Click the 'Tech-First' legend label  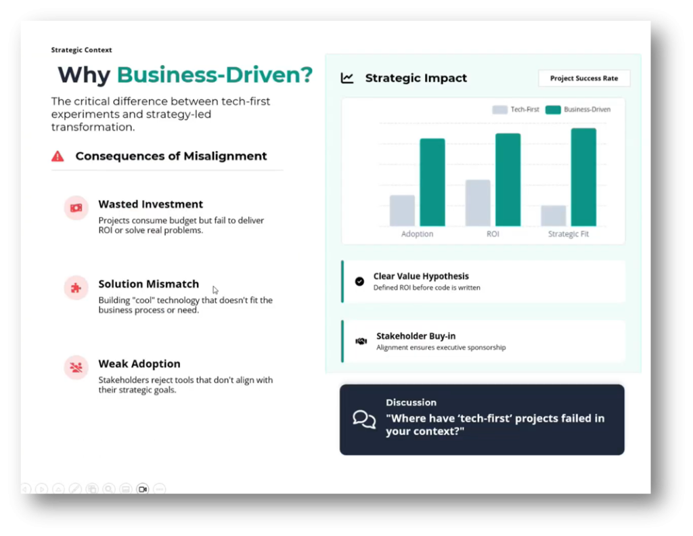524,110
